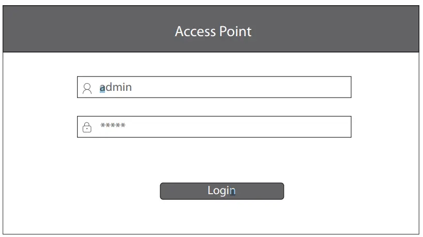Click the word Point in the header

tap(232, 31)
